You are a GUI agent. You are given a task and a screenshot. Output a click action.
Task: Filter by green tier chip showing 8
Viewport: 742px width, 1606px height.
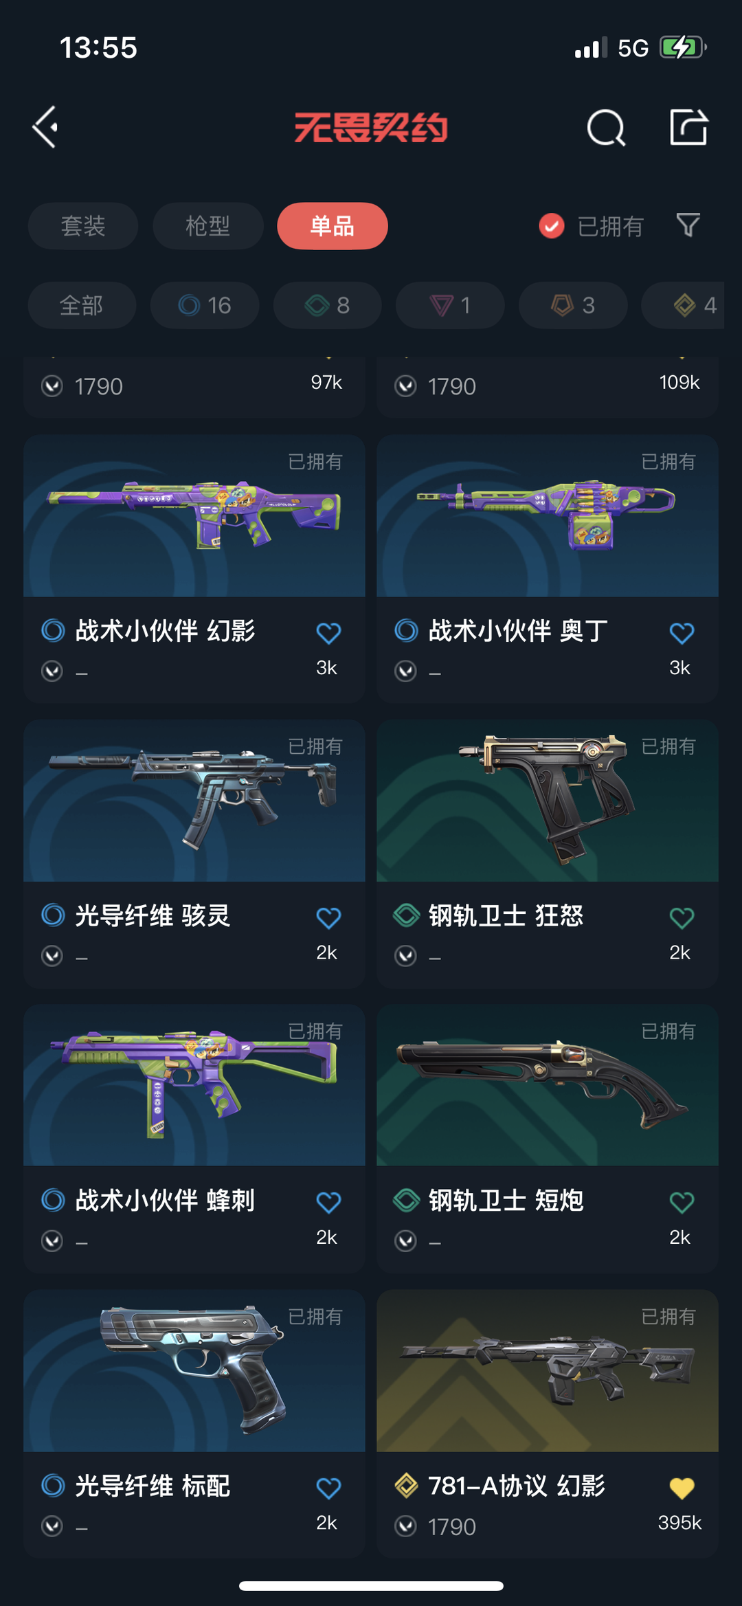(328, 305)
